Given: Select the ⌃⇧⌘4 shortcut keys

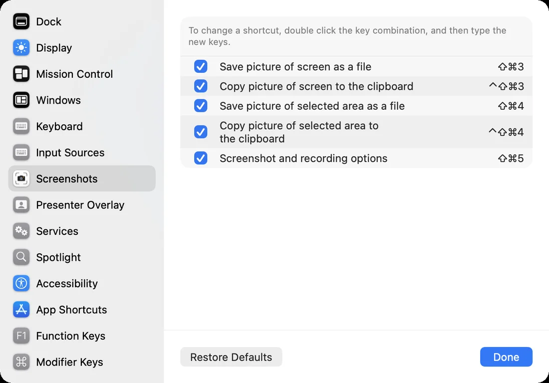Looking at the screenshot, I should [506, 132].
